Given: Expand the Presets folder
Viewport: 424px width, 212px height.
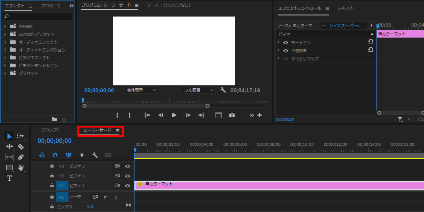Looking at the screenshot, I should pos(5,26).
